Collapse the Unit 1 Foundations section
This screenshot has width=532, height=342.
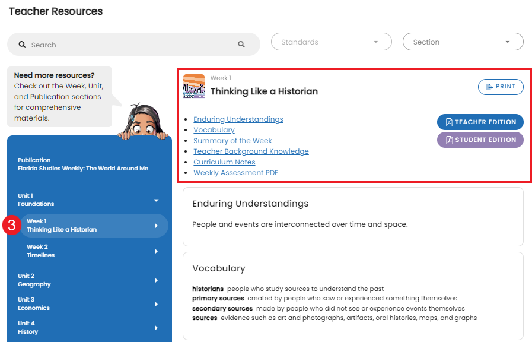157,200
